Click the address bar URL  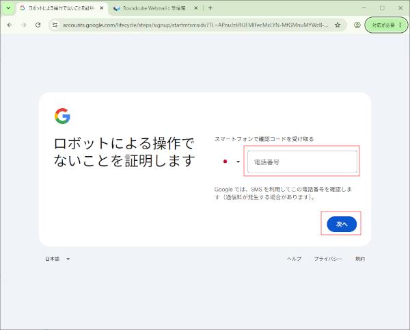(x=195, y=25)
